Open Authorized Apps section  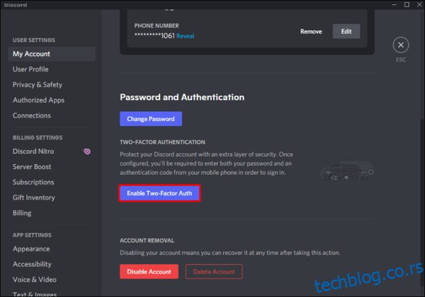pyautogui.click(x=52, y=100)
